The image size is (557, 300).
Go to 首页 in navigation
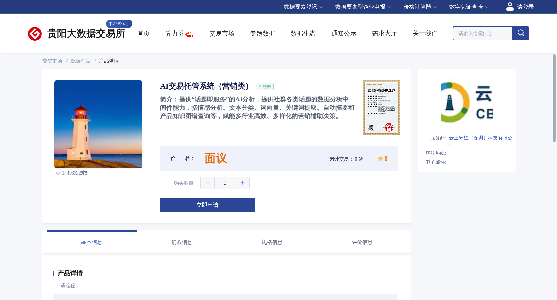(143, 33)
